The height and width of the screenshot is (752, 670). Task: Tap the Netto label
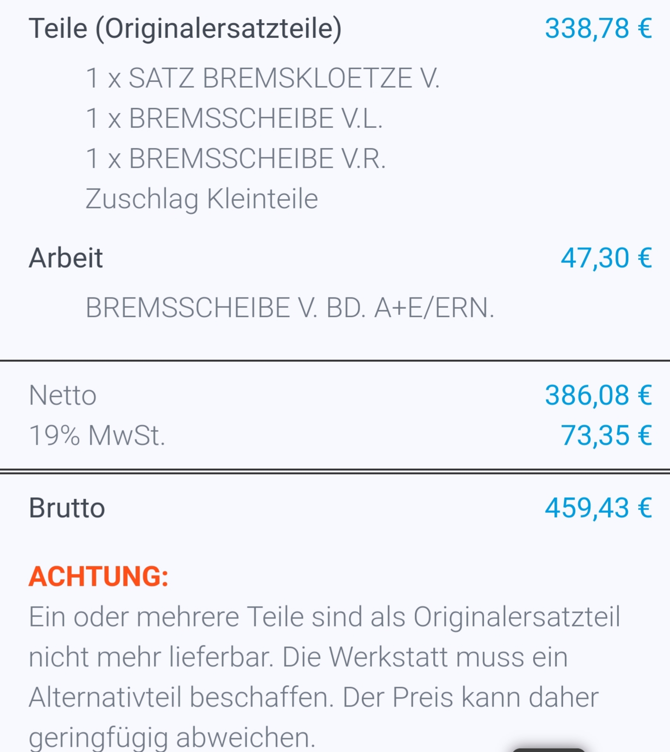63,395
